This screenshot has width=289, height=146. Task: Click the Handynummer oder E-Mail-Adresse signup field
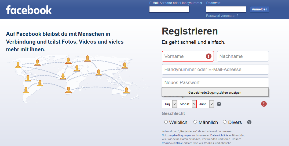coord(215,70)
